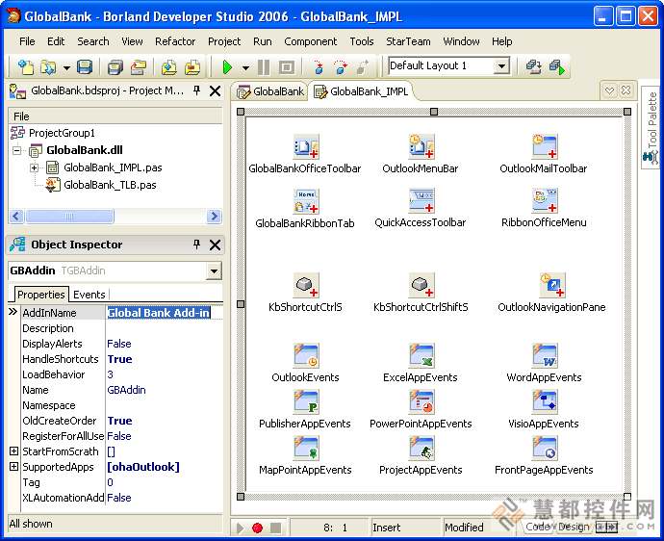Click the Project Manager horizontal scrollbar

(x=115, y=217)
